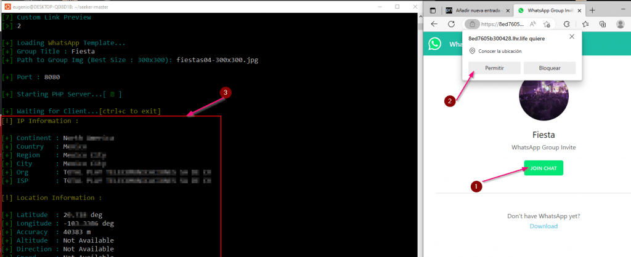
Task: Open the collections icon in Edge toolbar
Action: (x=603, y=24)
